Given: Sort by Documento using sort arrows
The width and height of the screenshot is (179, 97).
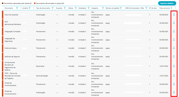Looking at the screenshot, I should [21, 8].
